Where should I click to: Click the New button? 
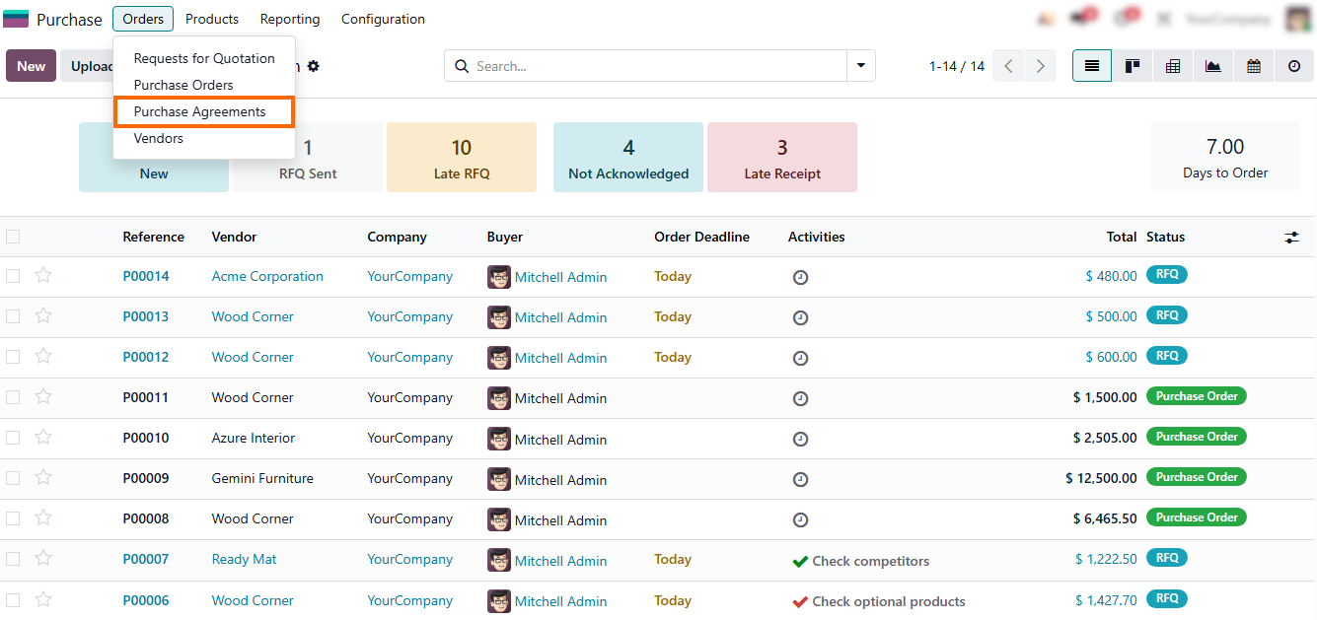click(31, 66)
